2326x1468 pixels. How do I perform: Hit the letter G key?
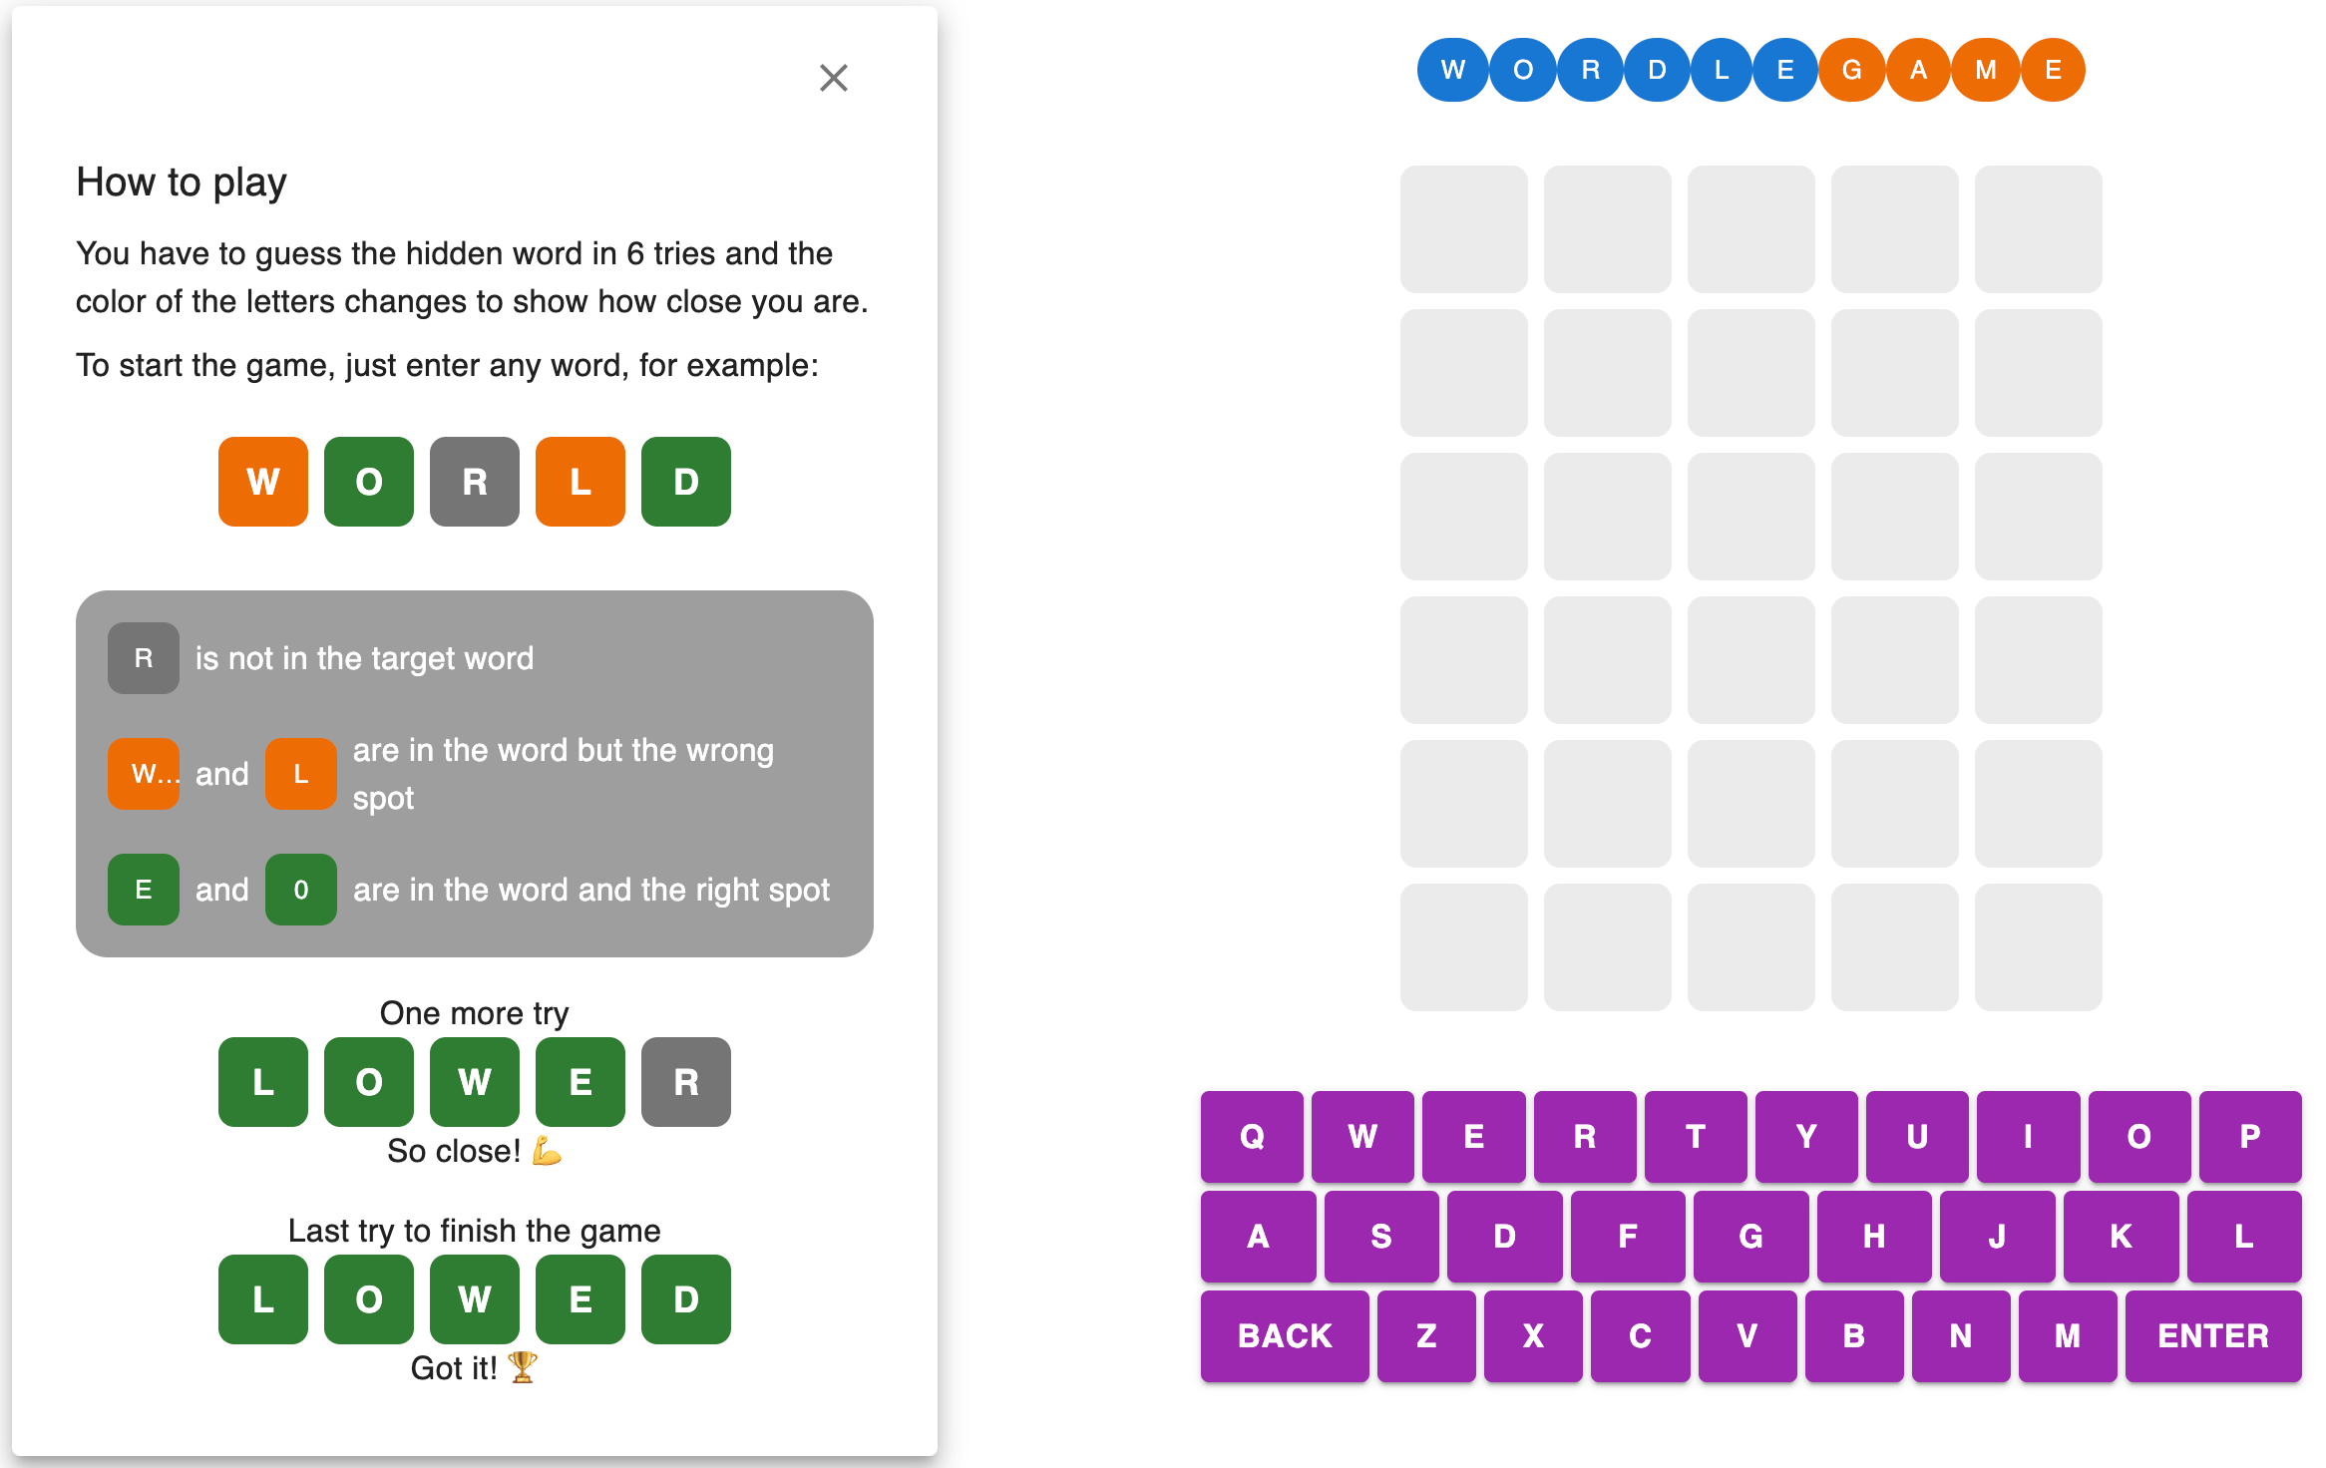click(x=1750, y=1236)
